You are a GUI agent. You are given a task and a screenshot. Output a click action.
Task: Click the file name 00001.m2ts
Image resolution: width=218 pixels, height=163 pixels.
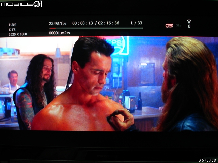pyautogui.click(x=59, y=33)
